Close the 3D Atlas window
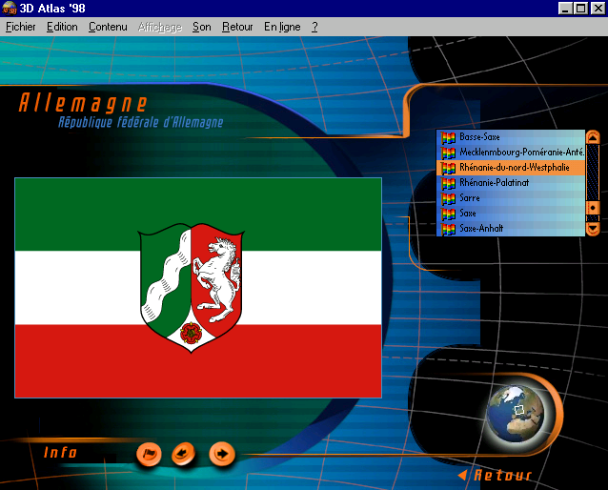Image resolution: width=608 pixels, height=490 pixels. [598, 9]
